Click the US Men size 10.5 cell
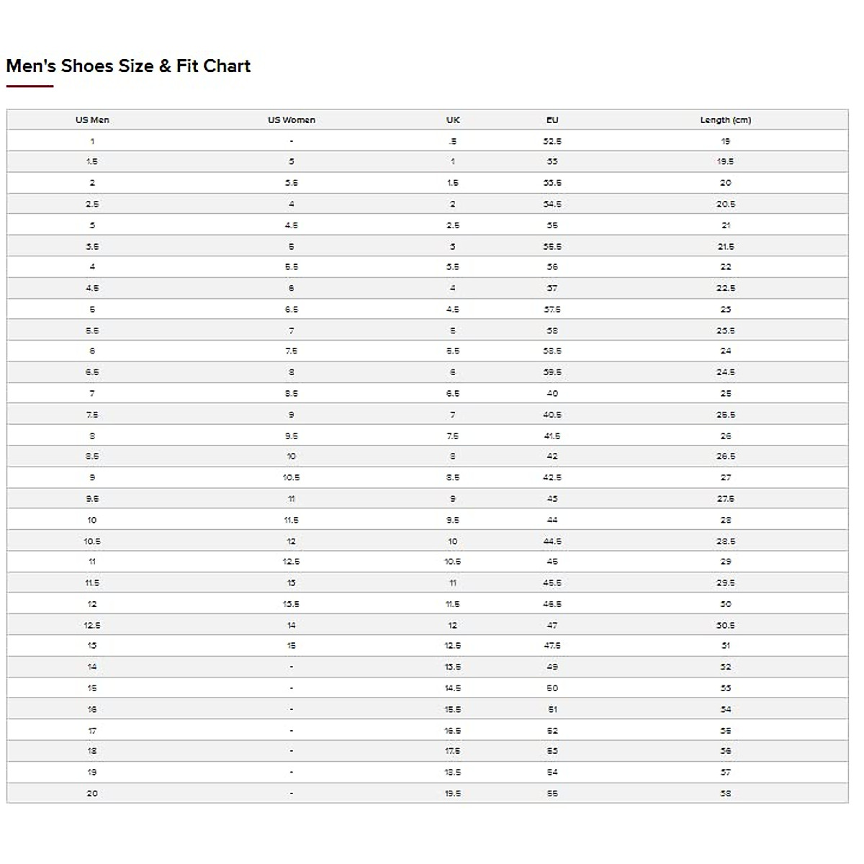Image resolution: width=864 pixels, height=864 pixels. tap(92, 541)
